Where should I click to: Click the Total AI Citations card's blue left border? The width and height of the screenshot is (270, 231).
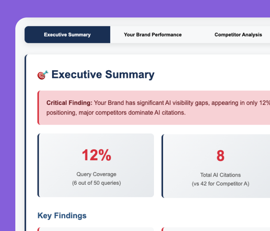(162, 166)
